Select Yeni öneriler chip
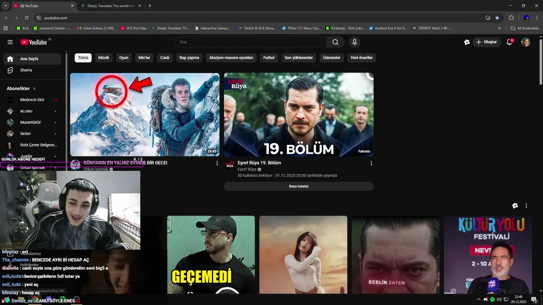Image resolution: width=543 pixels, height=305 pixels. (x=361, y=58)
